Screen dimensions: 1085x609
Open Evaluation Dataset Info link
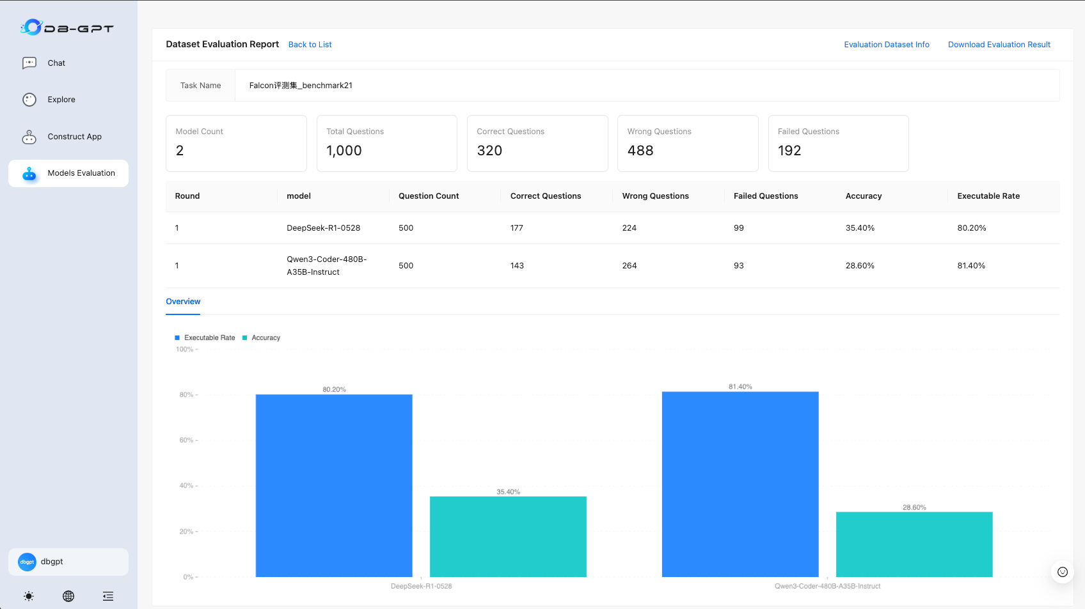886,45
